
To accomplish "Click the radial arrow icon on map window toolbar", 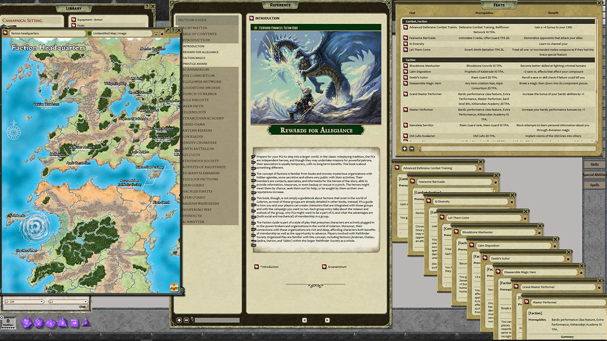I will point(168,29).
